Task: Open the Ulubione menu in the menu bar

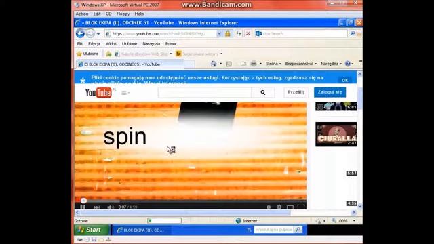Action: point(130,43)
